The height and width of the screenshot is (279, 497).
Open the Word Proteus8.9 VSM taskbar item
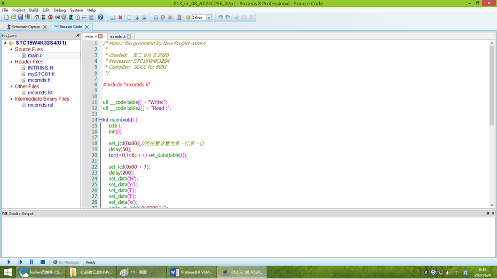point(192,272)
